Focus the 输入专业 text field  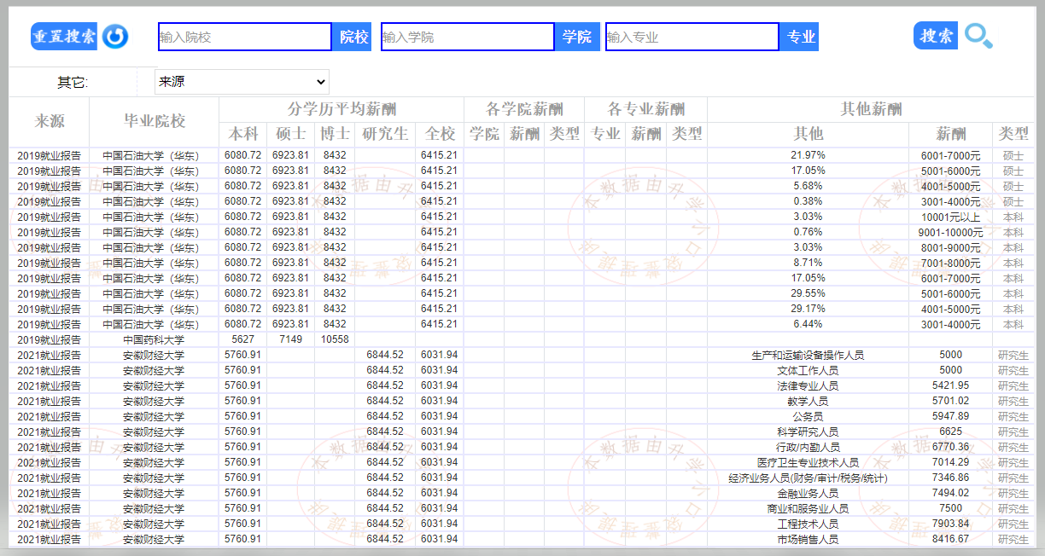692,37
